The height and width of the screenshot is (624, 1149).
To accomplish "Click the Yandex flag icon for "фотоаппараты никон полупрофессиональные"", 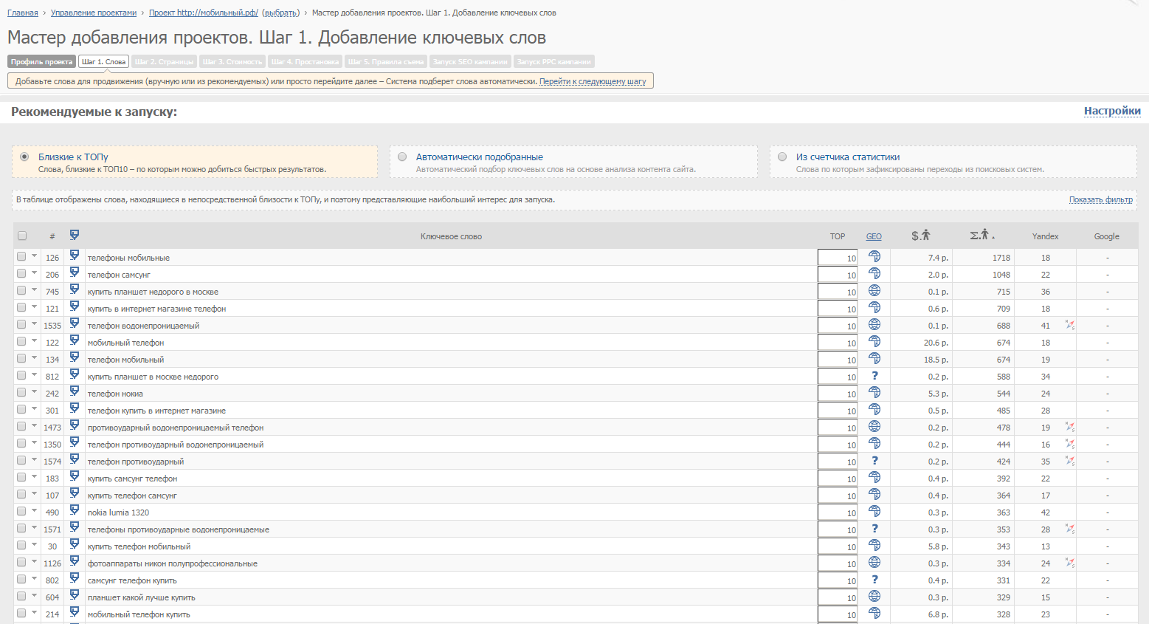I will (x=1070, y=563).
